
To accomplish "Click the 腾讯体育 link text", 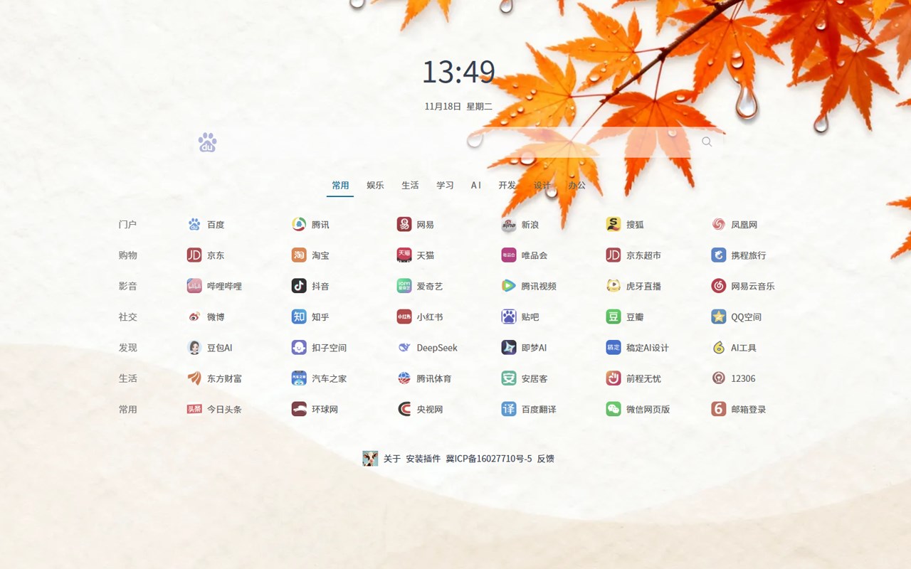I will pos(434,378).
